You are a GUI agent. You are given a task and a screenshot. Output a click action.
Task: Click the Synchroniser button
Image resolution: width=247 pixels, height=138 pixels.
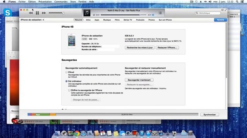point(210,115)
